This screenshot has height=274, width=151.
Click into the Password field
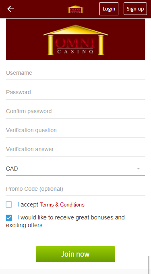click(75, 92)
